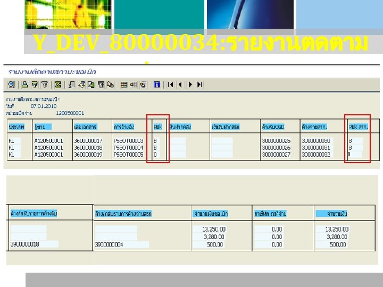Click amount 3,280.00 under จำนวนเงินขอเบิก
Image resolution: width=383 pixels, height=287 pixels.
(x=214, y=237)
